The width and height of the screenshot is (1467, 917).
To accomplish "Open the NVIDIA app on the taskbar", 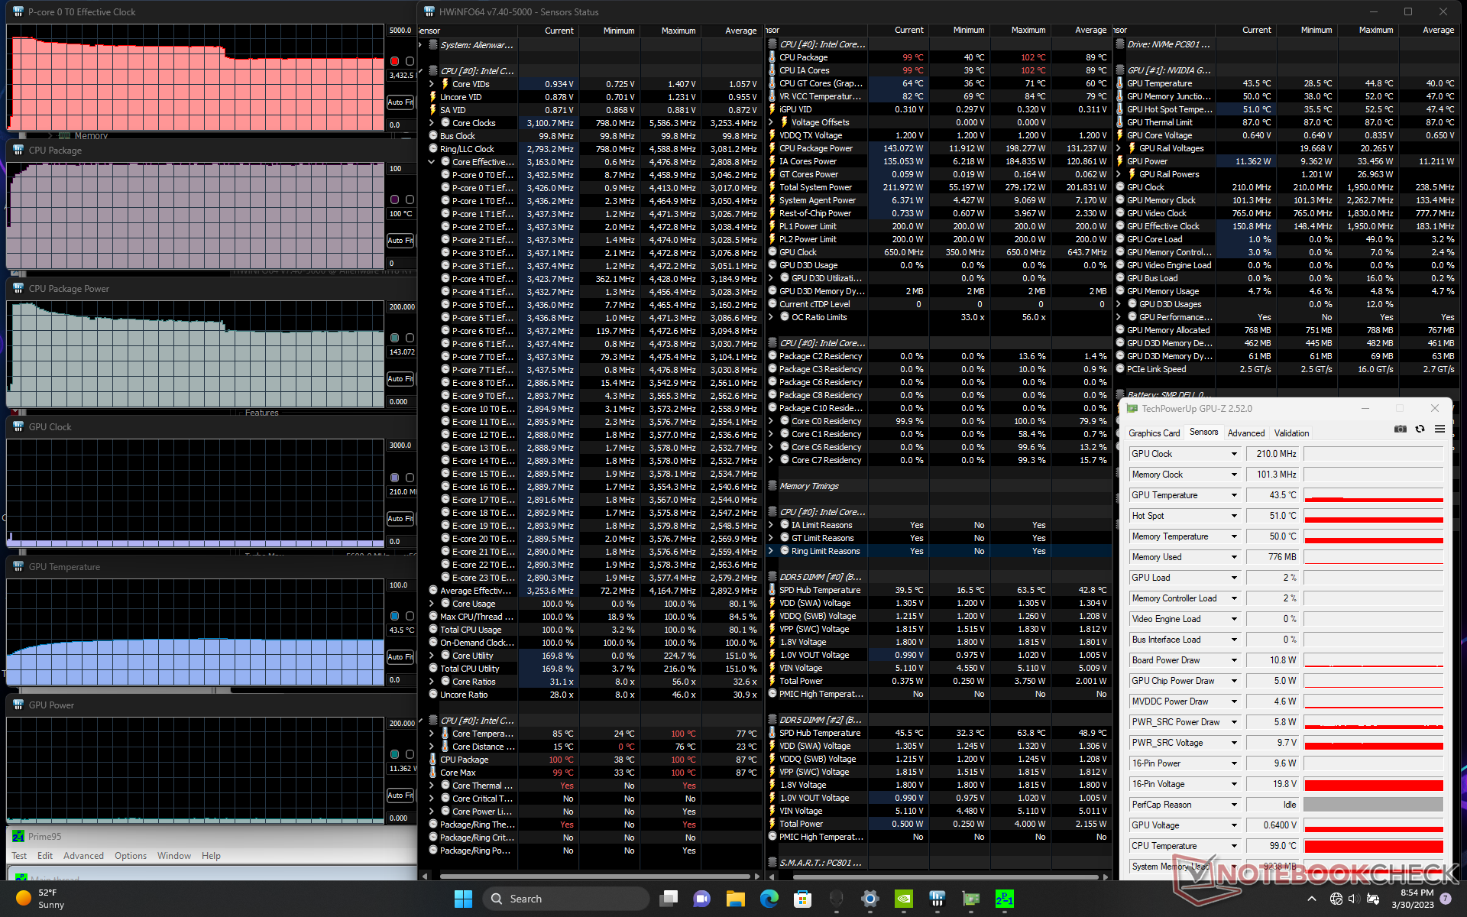I will click(903, 899).
